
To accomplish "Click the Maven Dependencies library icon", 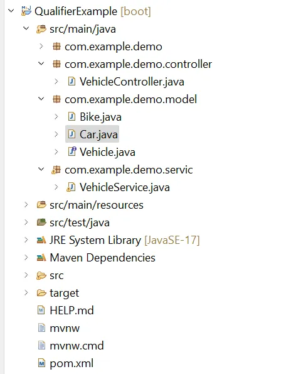I will [x=41, y=258].
